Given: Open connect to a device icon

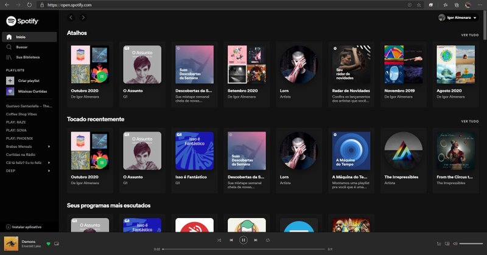Looking at the screenshot, I should click(447, 244).
